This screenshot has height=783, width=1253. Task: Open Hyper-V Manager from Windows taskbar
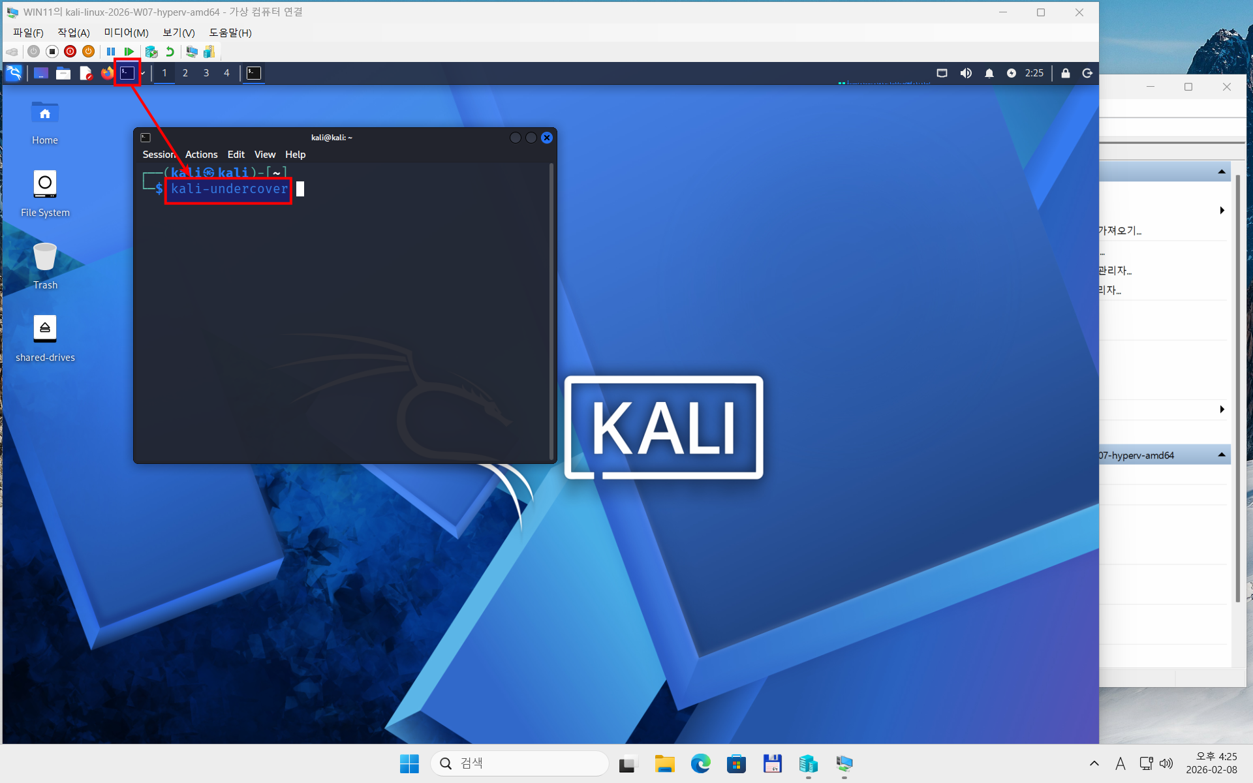coord(808,763)
